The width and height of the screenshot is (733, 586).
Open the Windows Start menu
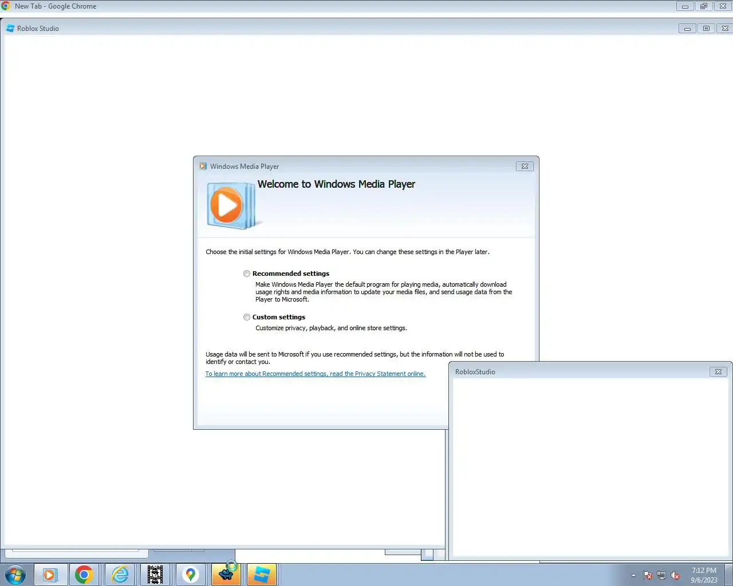coord(15,575)
